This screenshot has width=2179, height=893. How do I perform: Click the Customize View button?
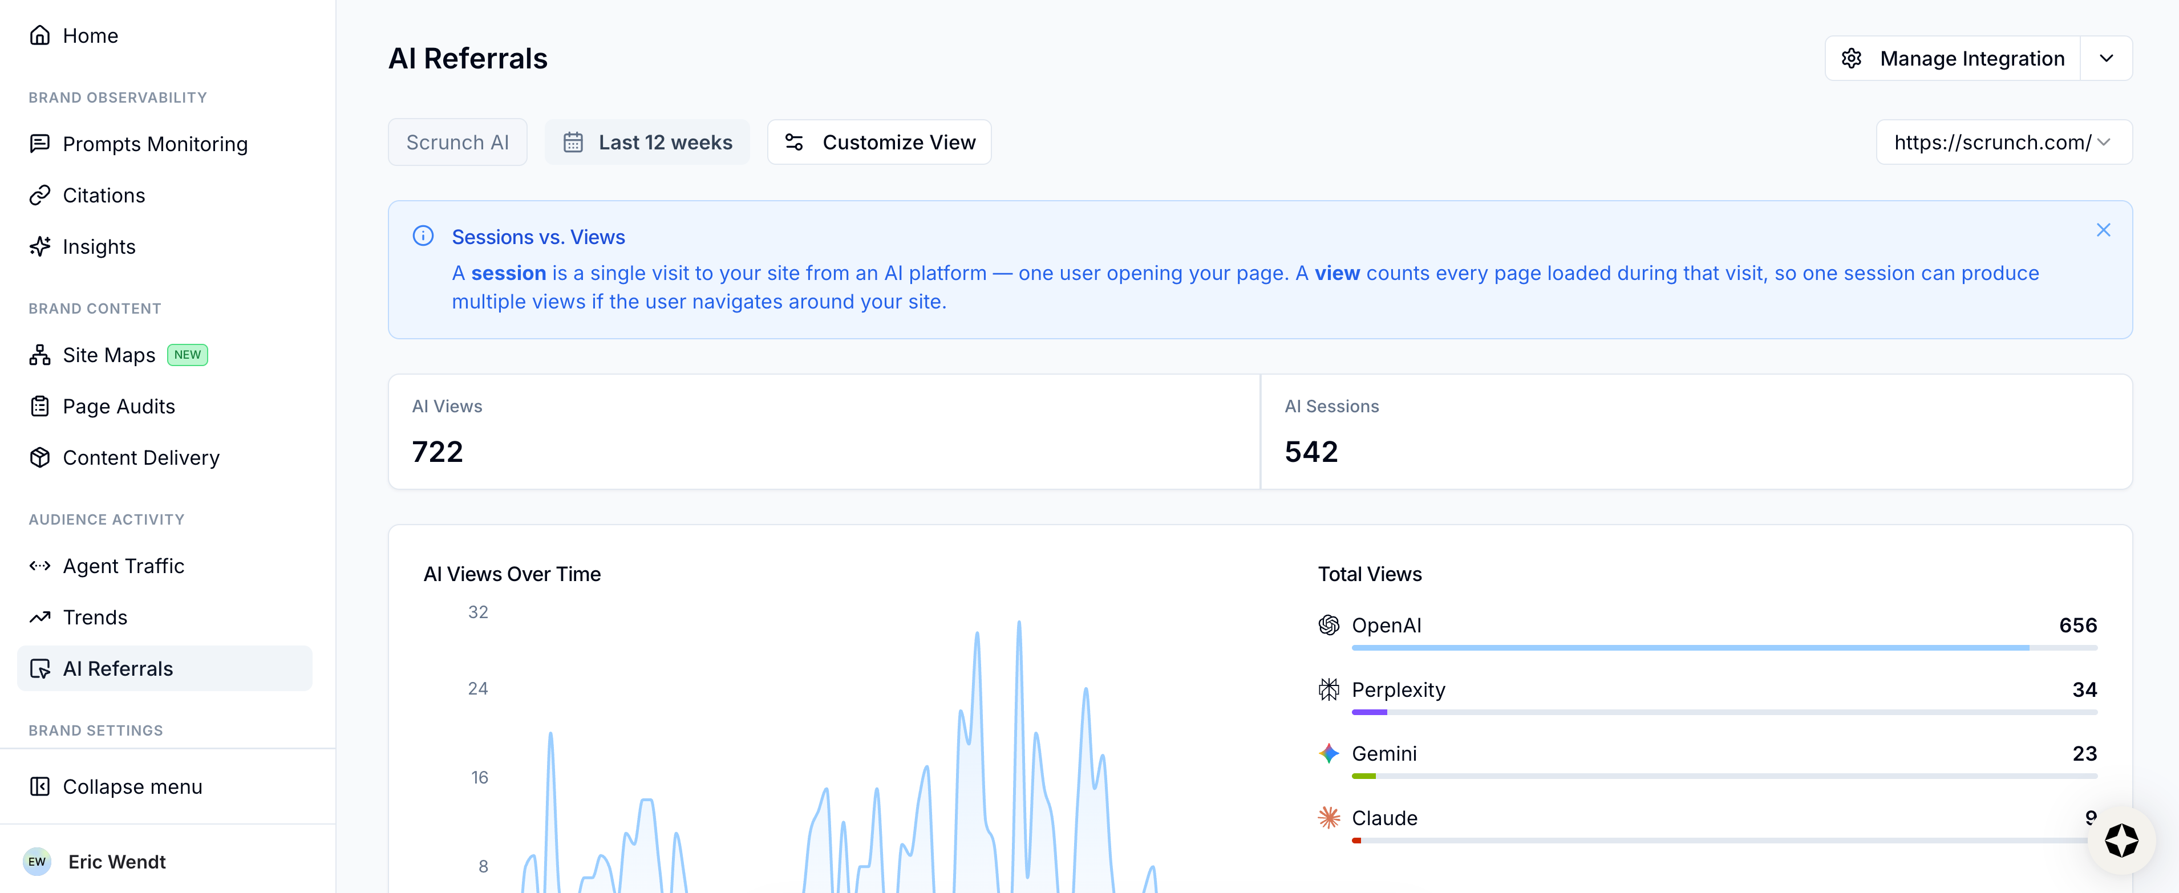[x=879, y=142]
